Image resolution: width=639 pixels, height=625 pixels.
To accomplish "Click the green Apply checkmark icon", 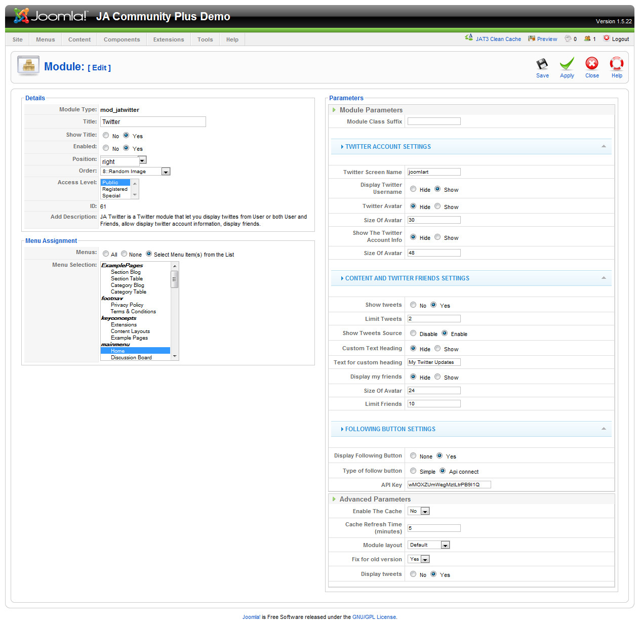I will (x=567, y=64).
